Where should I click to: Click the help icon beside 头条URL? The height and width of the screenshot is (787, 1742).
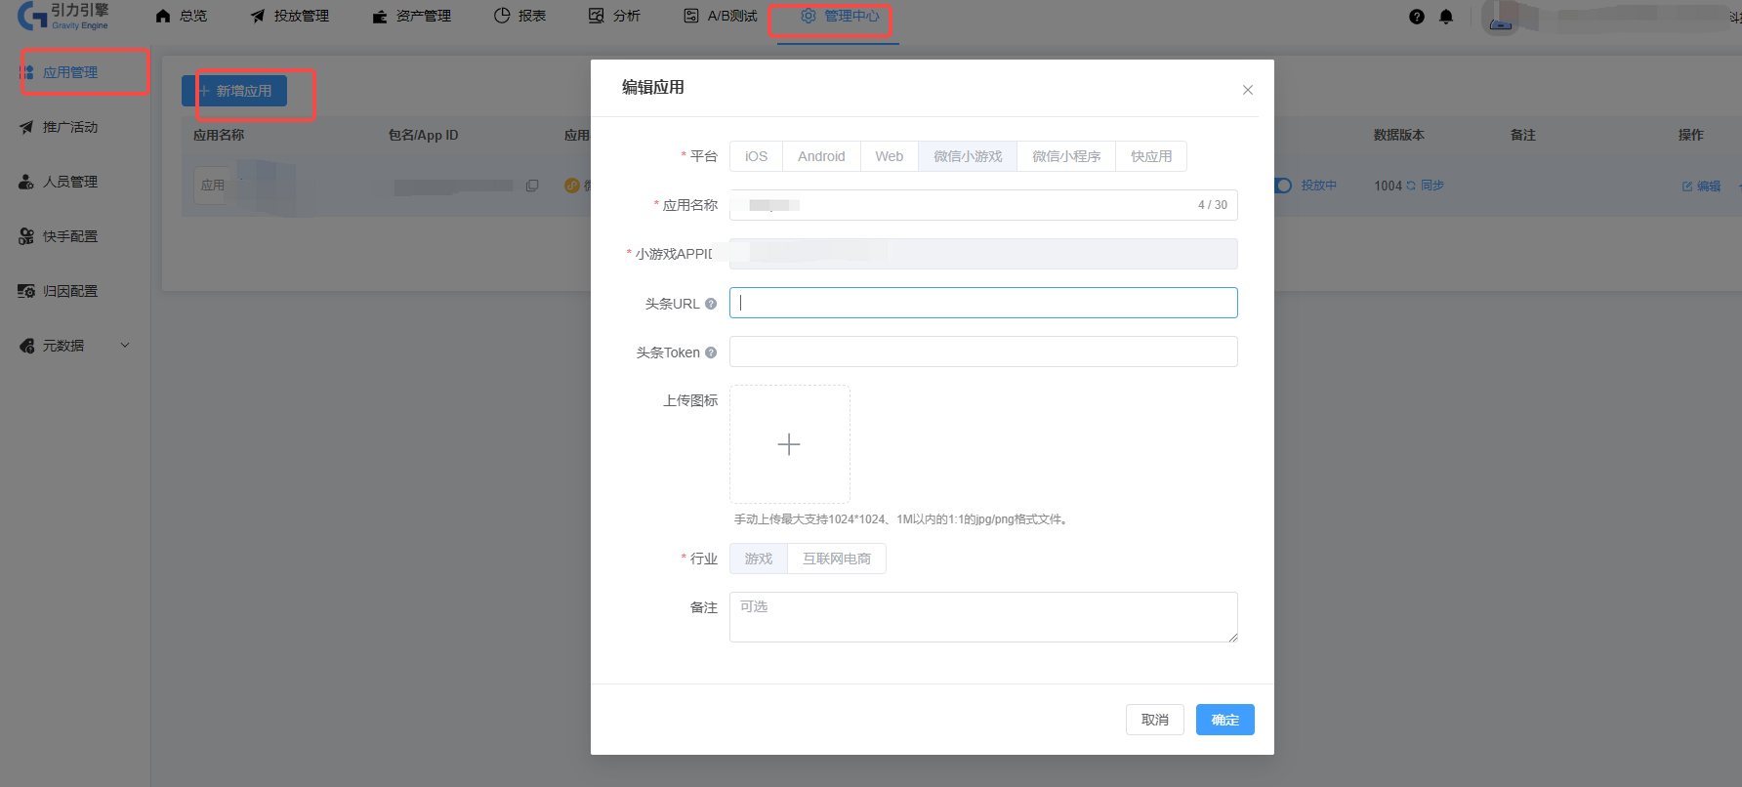(711, 304)
